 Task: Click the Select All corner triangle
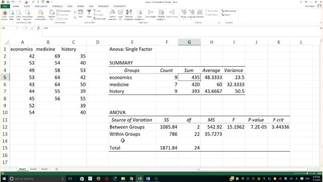point(7,42)
